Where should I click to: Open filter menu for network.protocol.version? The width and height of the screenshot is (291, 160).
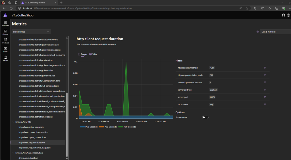coord(265,82)
